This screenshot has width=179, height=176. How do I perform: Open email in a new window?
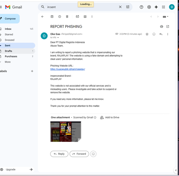[x=168, y=26]
